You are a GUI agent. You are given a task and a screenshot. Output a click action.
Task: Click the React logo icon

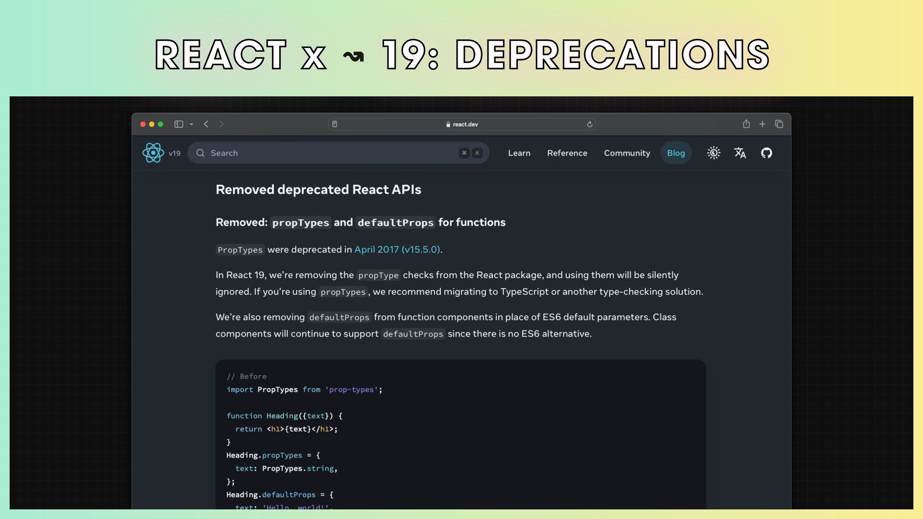[x=153, y=153]
